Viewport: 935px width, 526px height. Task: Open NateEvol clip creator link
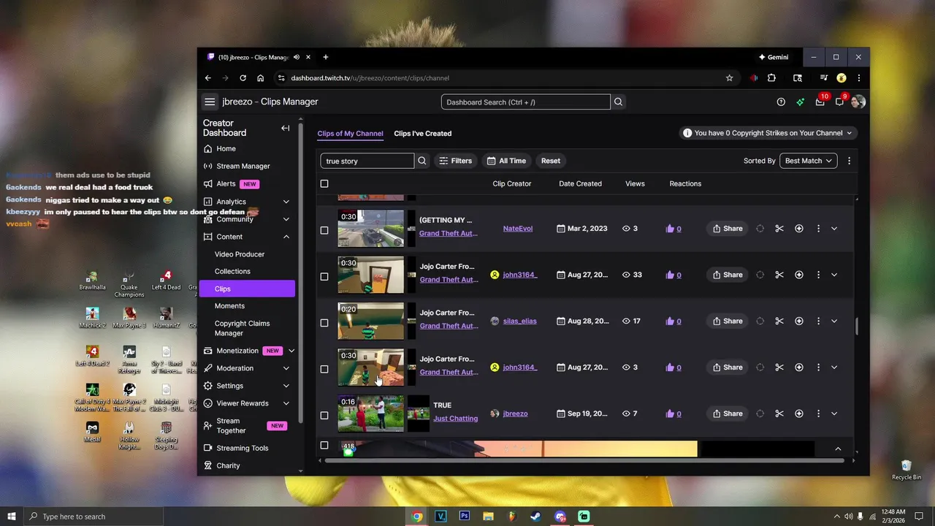coord(518,229)
